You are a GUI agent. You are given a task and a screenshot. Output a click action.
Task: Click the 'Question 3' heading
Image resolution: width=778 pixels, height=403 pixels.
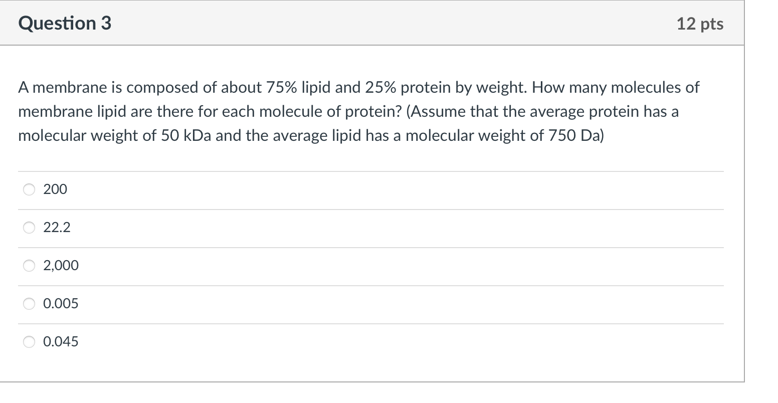click(65, 23)
